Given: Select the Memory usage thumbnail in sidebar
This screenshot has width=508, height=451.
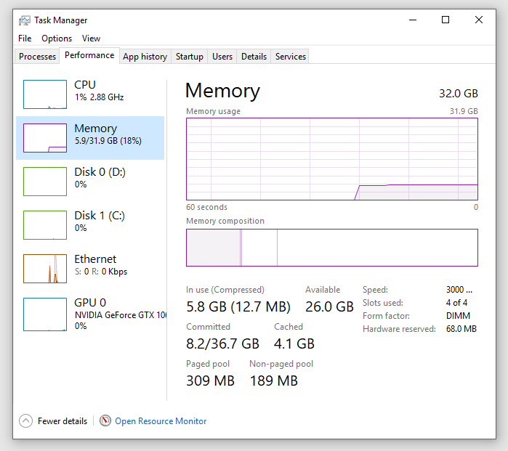Looking at the screenshot, I should 45,138.
